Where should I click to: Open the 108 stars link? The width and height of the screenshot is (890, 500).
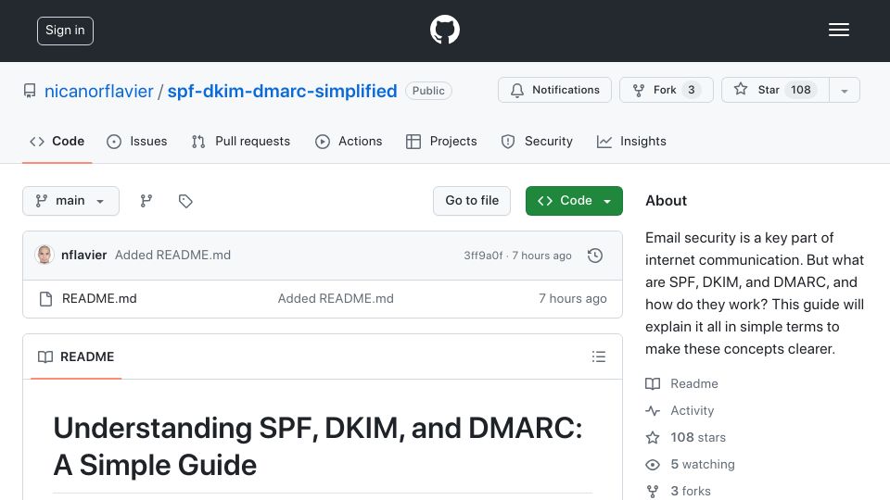pyautogui.click(x=686, y=438)
